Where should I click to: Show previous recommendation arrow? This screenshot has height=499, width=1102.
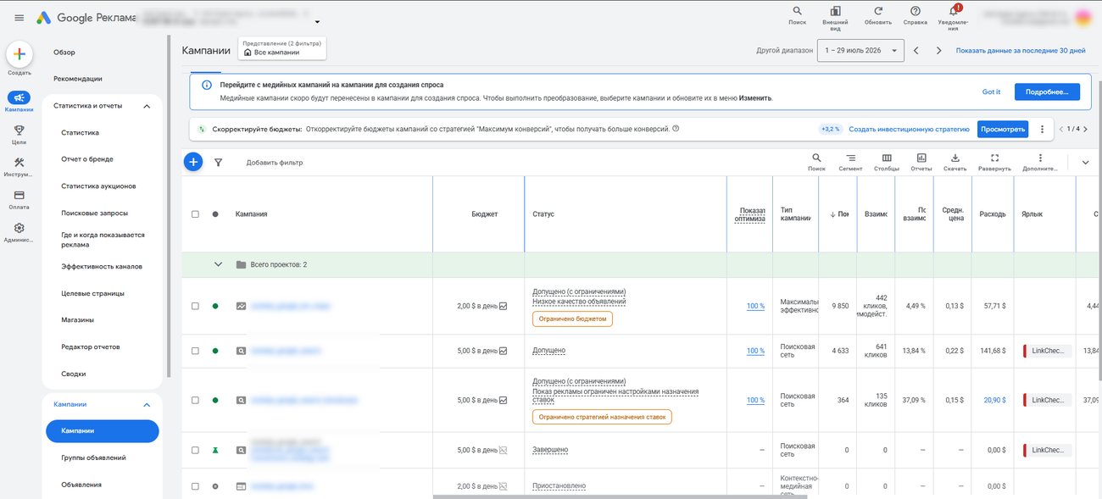[1060, 130]
